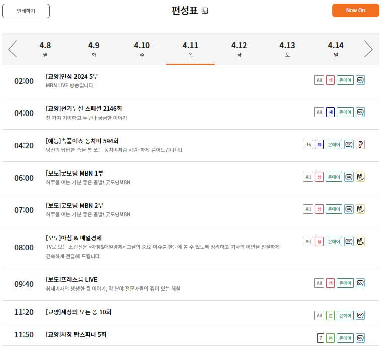381x346 pixels.
Task: Select the 4.12 금 date tab
Action: pos(239,49)
